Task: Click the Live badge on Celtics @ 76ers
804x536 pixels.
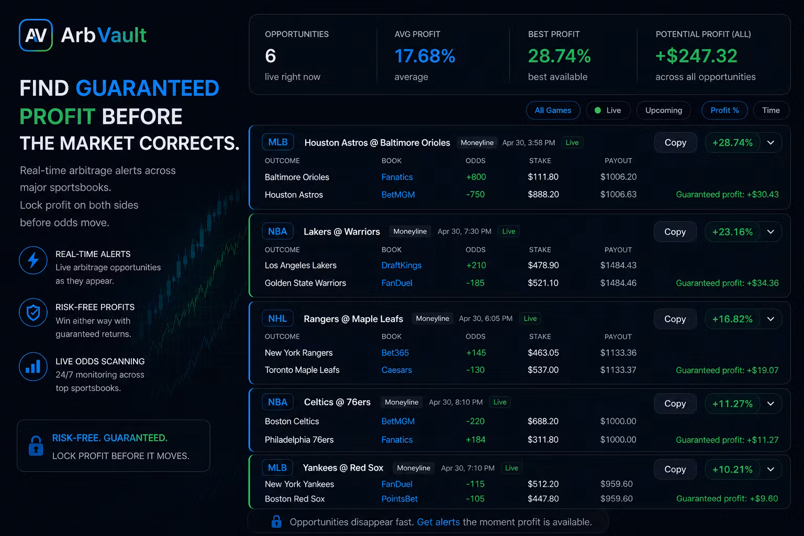Action: pos(500,402)
